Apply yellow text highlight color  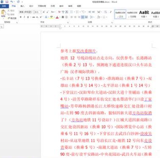51,17
